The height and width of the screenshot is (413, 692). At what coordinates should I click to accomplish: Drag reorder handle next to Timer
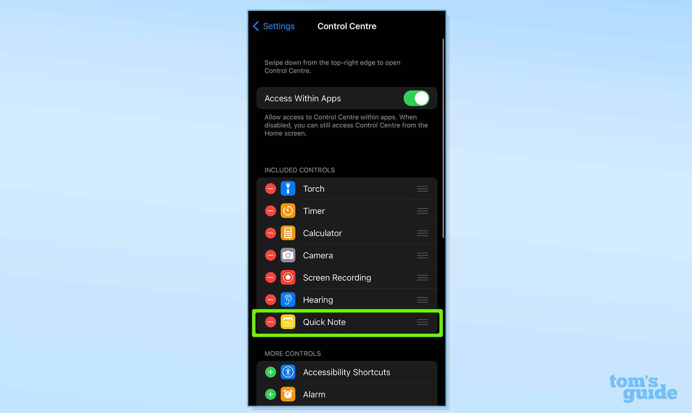point(422,210)
